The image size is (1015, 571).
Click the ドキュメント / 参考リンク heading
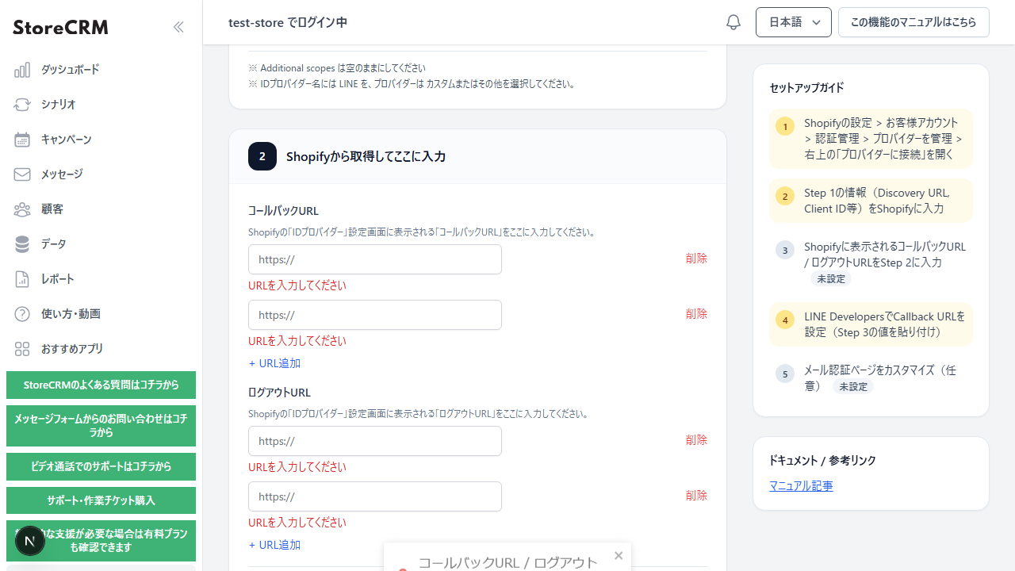[x=822, y=461]
